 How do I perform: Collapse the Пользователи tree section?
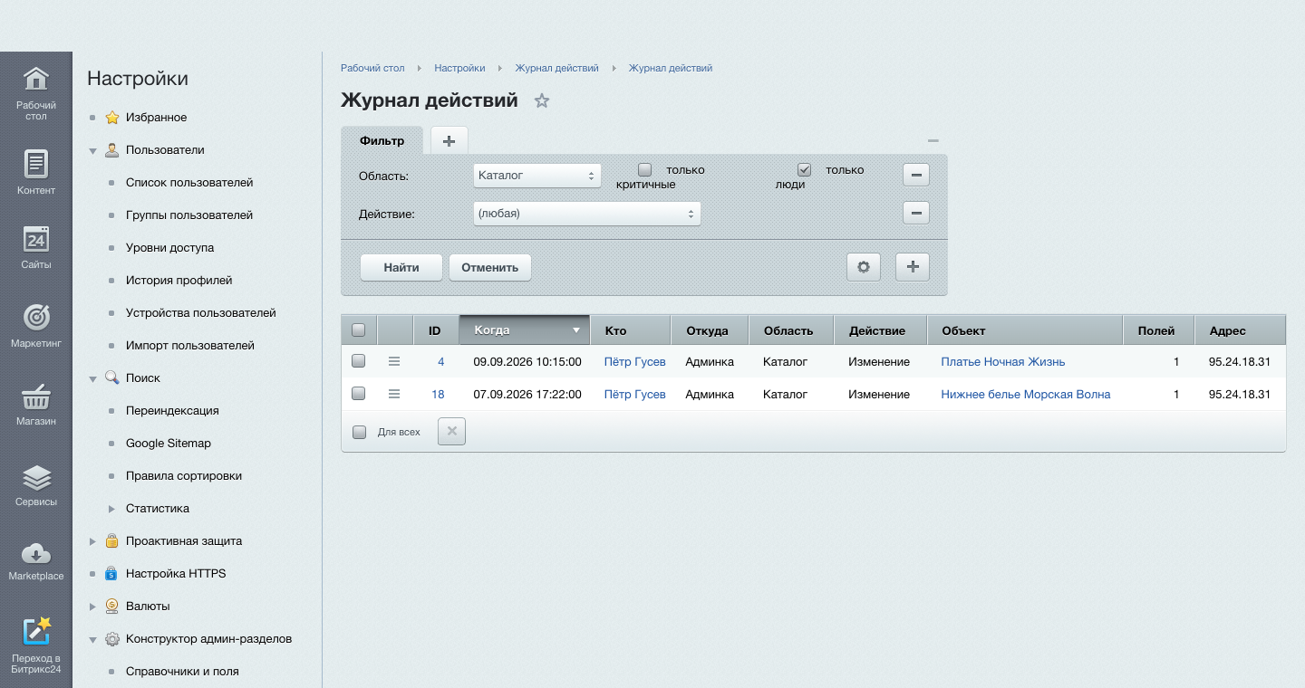[92, 150]
